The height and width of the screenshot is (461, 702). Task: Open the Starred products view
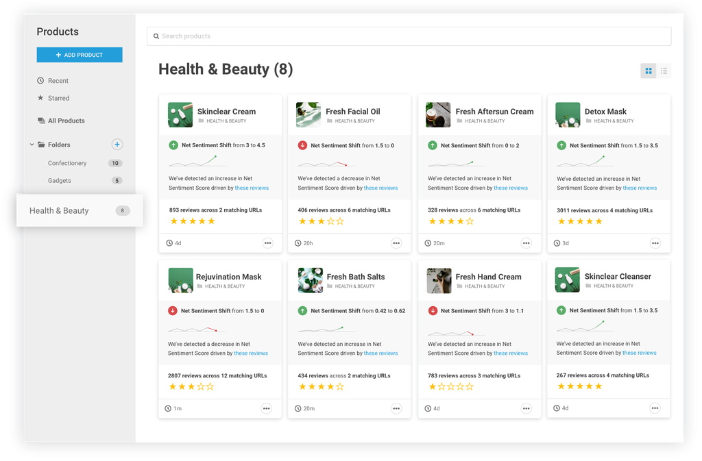(58, 98)
